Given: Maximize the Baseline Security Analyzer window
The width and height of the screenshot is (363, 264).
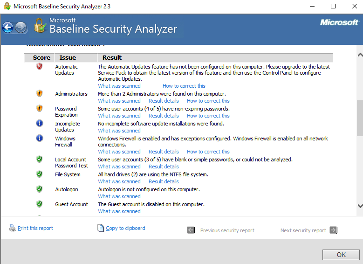Looking at the screenshot, I should coord(333,6).
